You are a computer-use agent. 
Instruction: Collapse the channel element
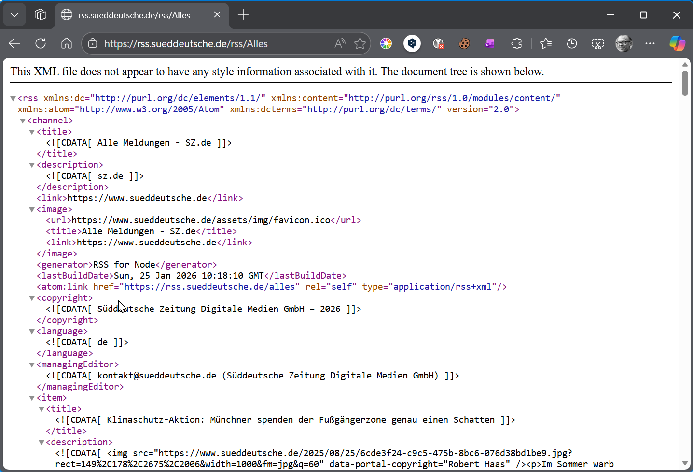pos(22,121)
